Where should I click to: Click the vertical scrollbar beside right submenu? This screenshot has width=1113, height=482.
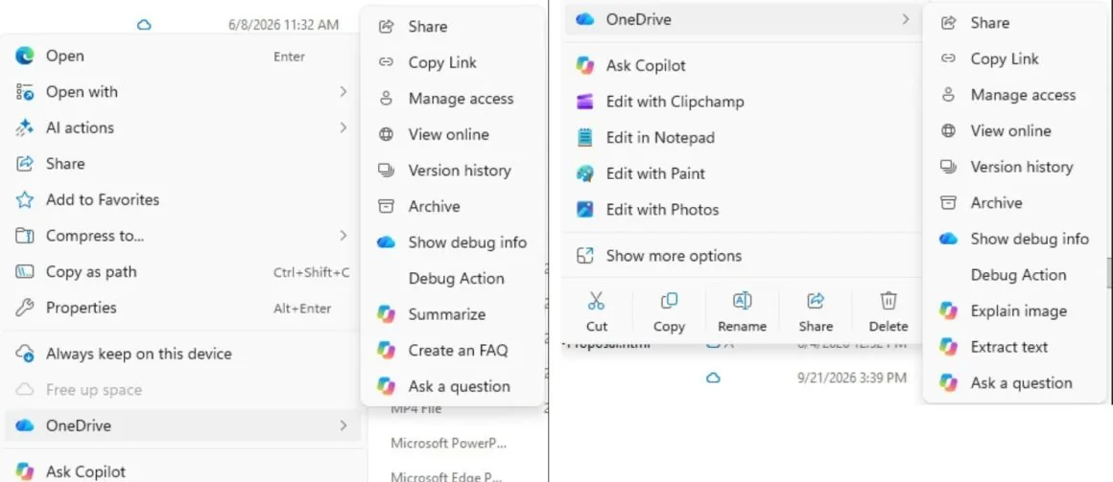tap(1109, 273)
